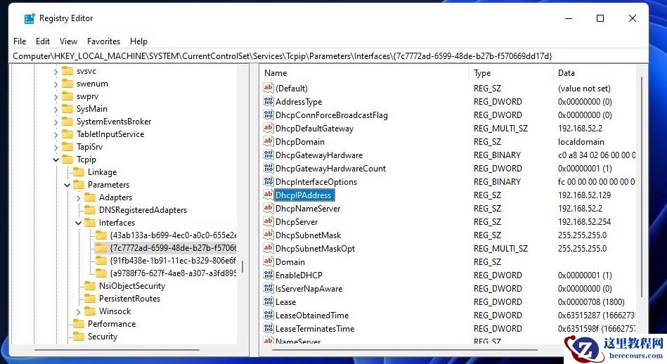Select the {7c7772ad-6599 interface key
The image size is (667, 364).
173,248
